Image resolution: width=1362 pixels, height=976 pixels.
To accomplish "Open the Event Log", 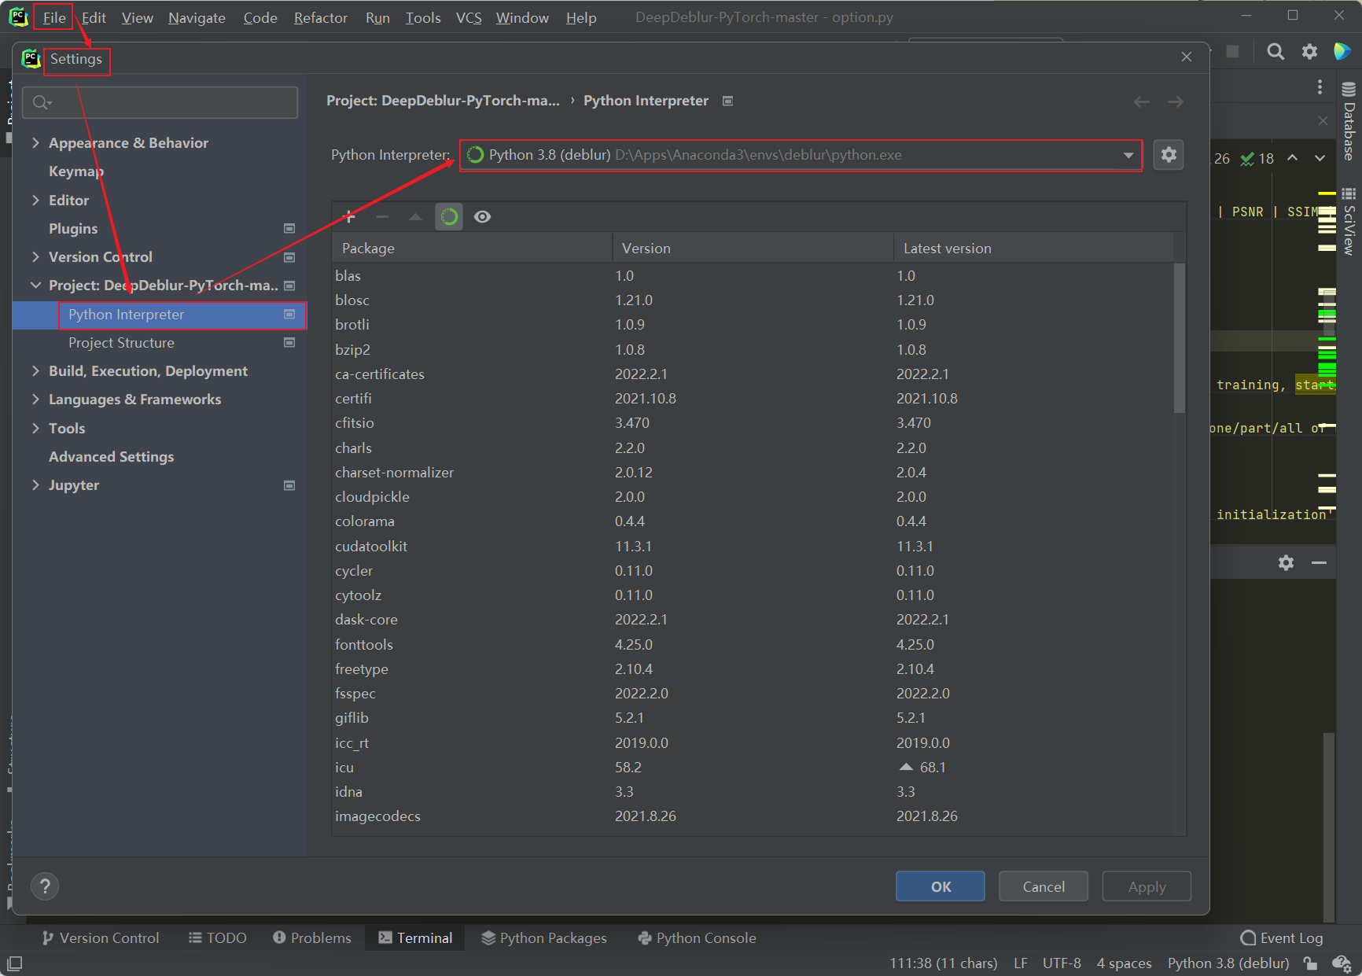I will point(1282,937).
